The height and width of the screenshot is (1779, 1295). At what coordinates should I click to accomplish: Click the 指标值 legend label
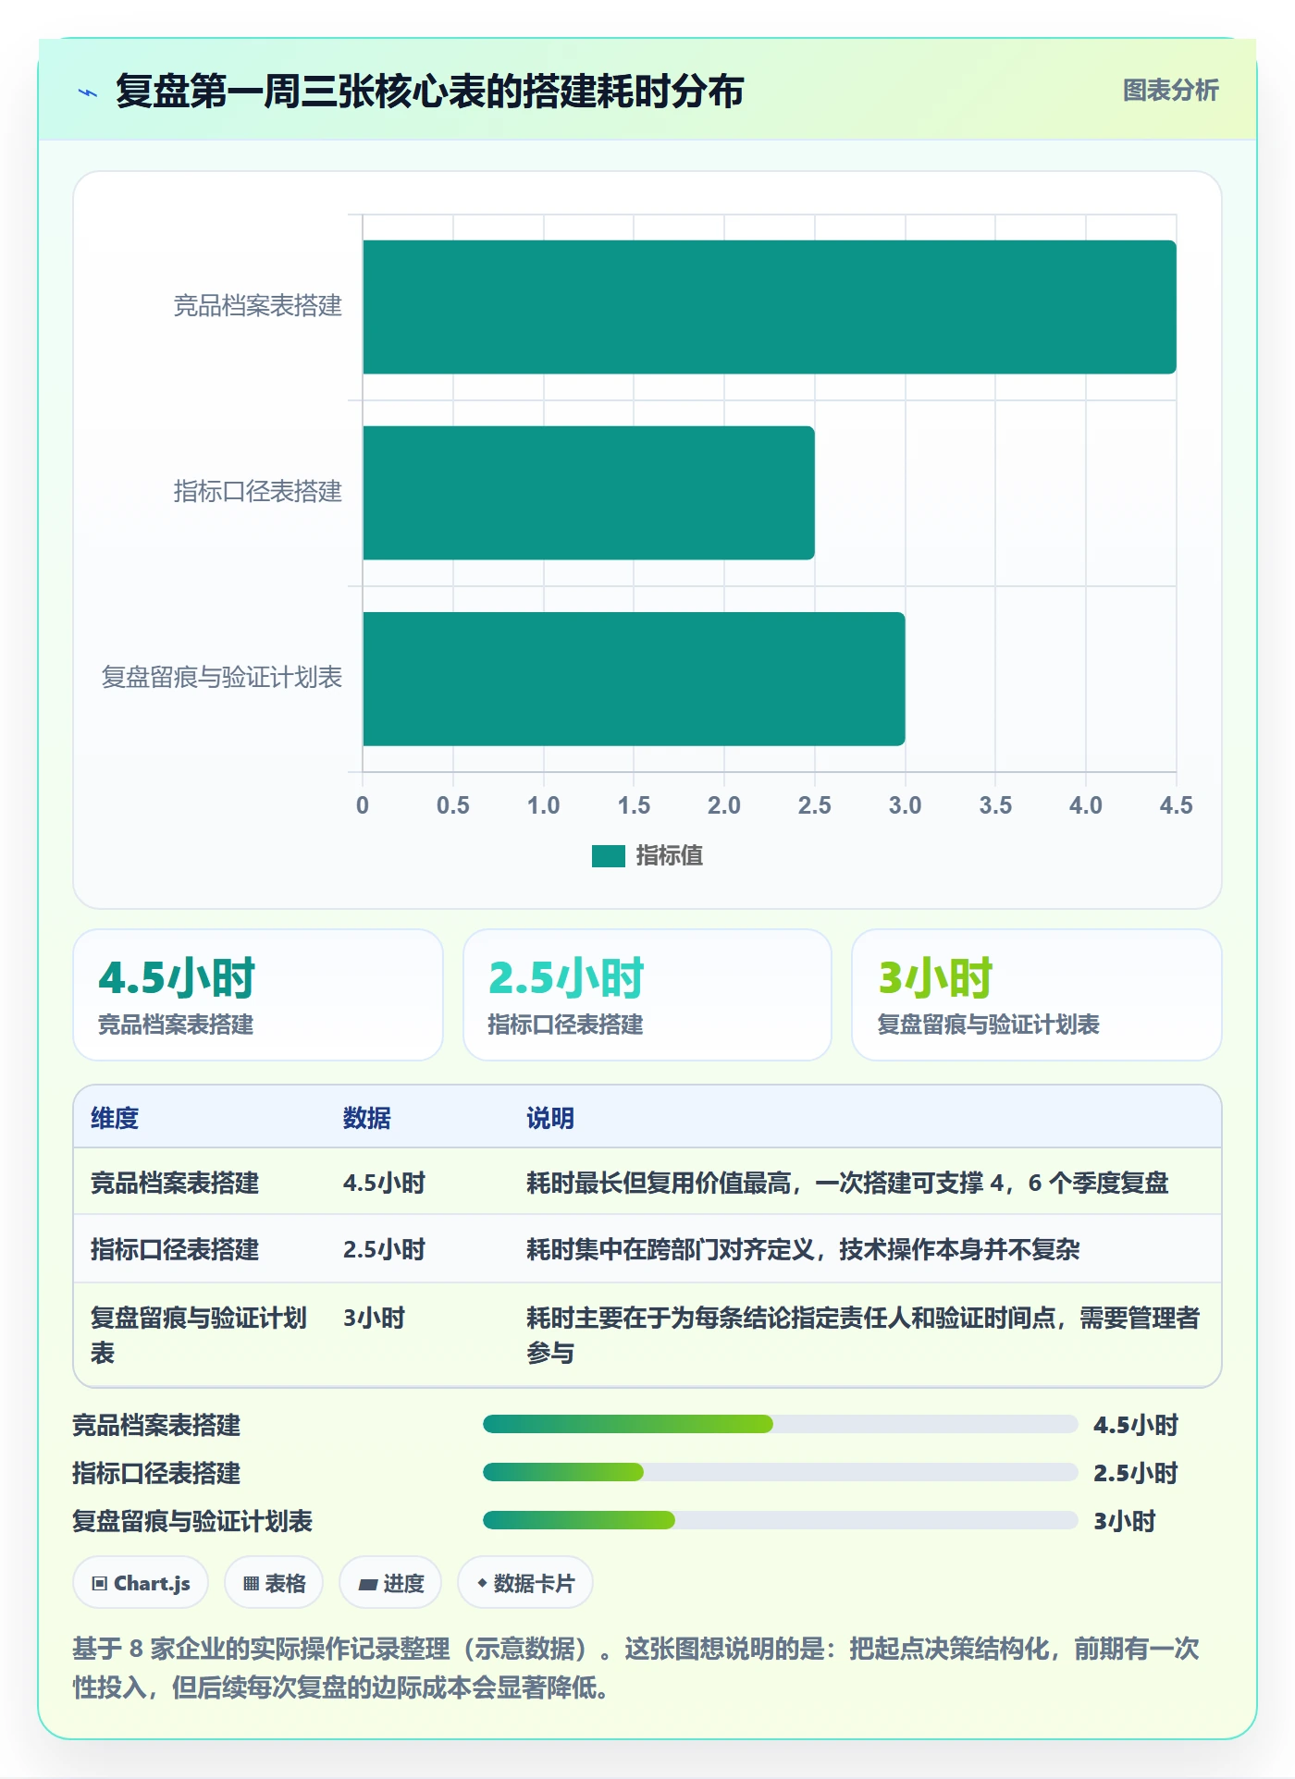click(x=670, y=856)
